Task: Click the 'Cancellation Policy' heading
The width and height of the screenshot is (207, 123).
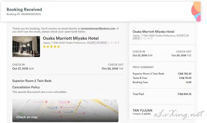Action: point(26,87)
